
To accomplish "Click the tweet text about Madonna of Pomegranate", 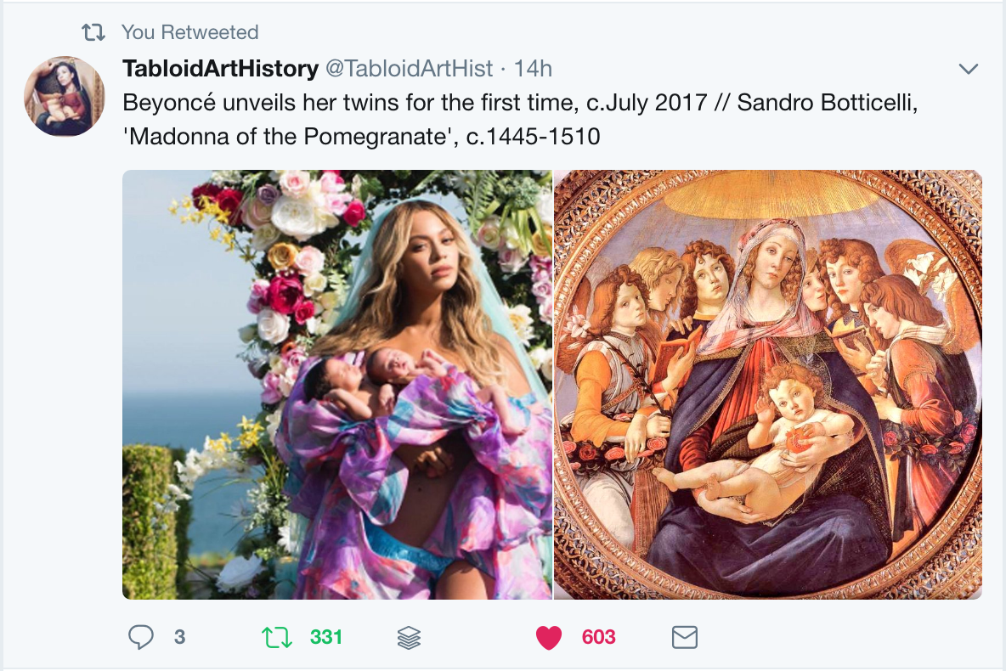I will click(520, 119).
